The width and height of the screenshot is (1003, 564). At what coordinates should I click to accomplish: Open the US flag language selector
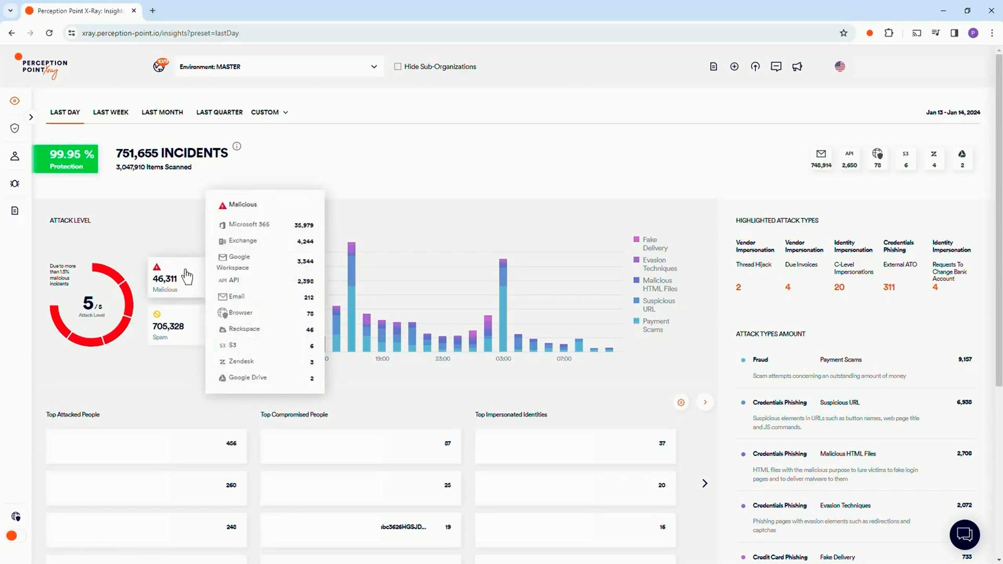click(x=840, y=66)
